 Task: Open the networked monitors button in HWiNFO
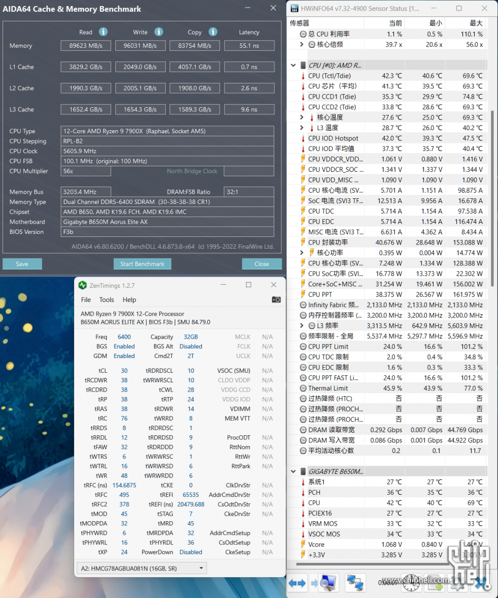[355, 583]
